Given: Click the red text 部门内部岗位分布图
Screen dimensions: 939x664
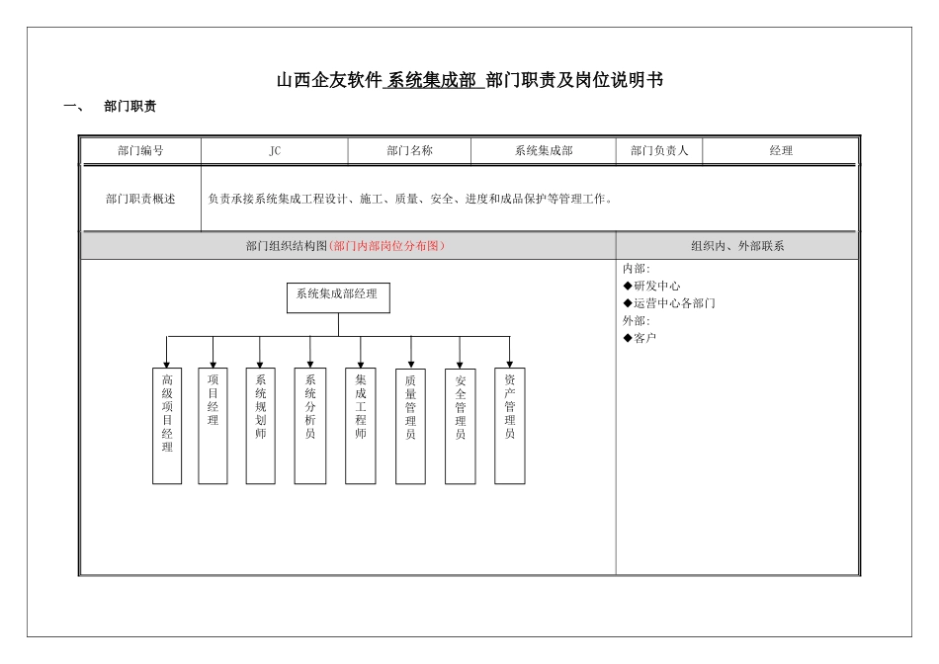Looking at the screenshot, I should pos(386,246).
